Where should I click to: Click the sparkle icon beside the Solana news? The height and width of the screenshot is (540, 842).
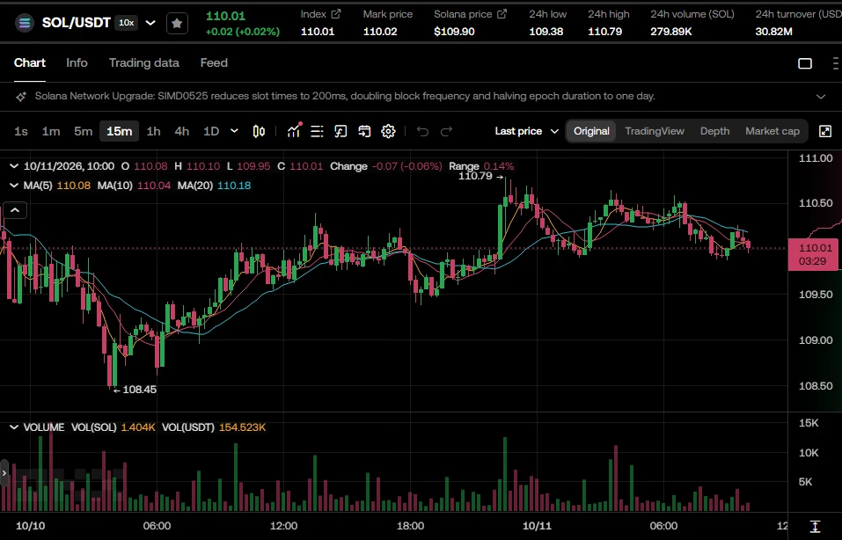21,97
